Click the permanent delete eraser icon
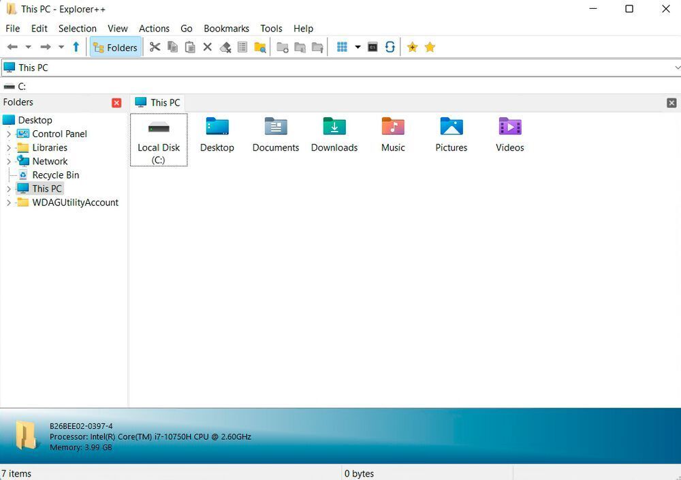Screen dimensions: 681x480 click(225, 47)
